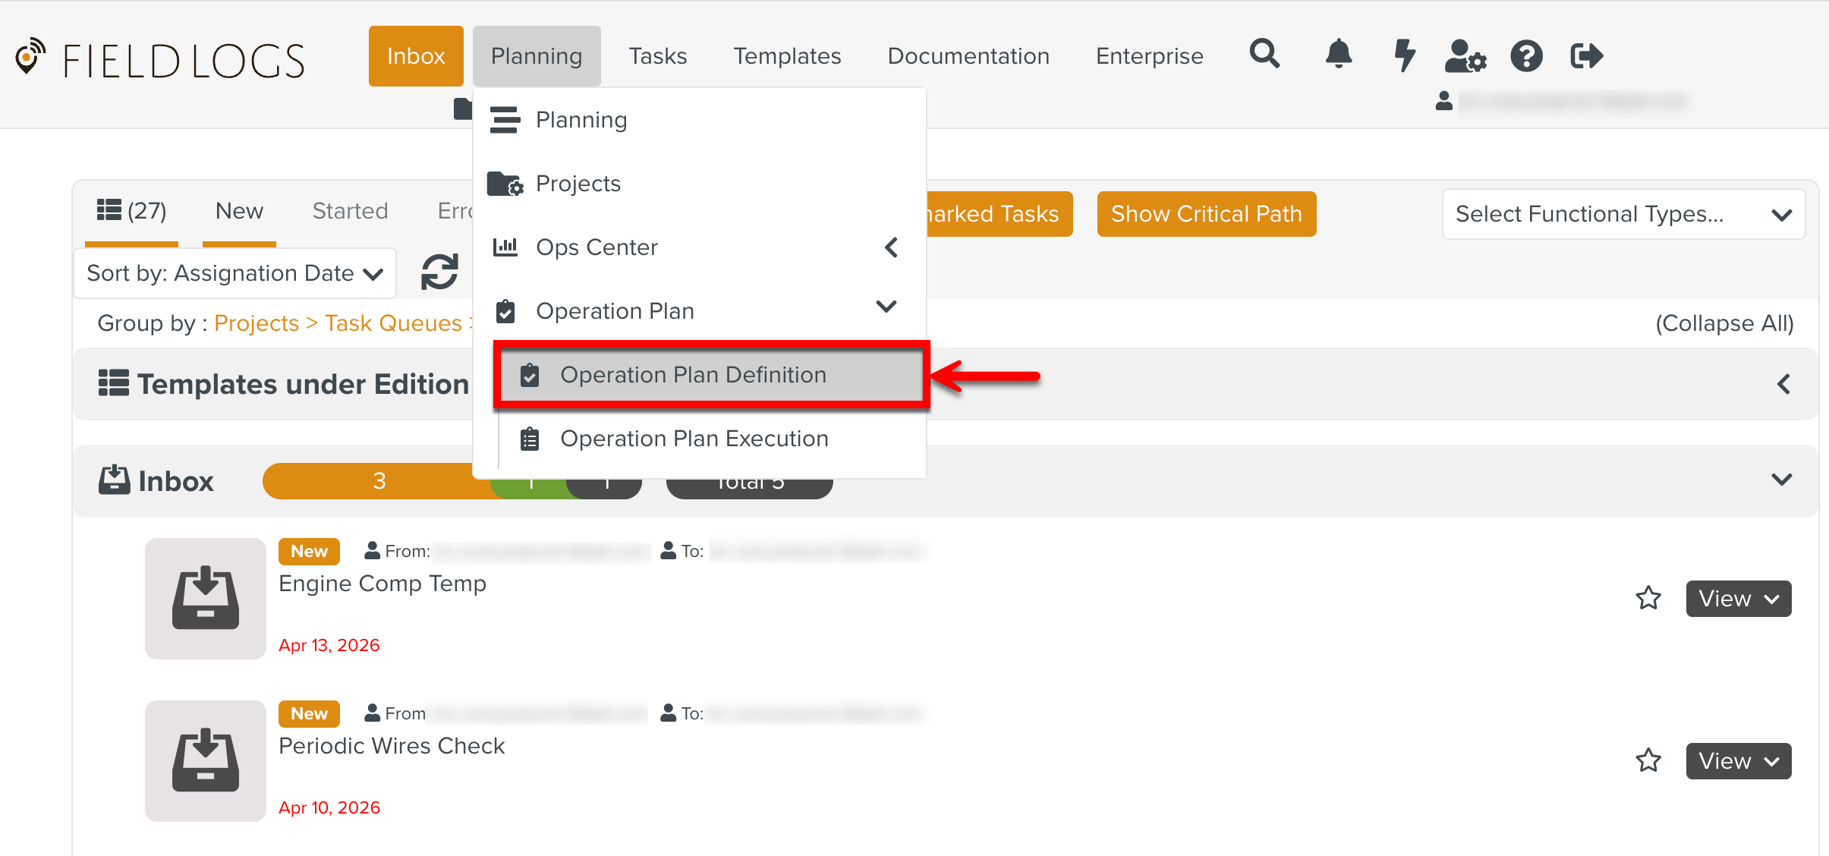
Task: Click the help question mark icon
Action: [1526, 56]
